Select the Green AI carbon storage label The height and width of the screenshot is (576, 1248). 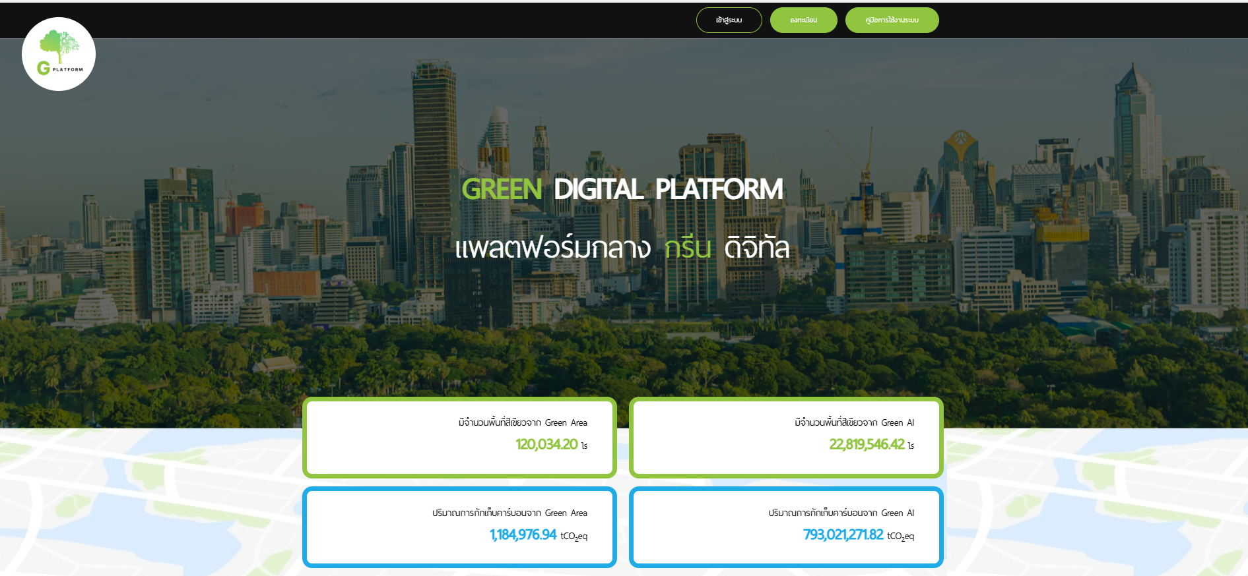841,513
